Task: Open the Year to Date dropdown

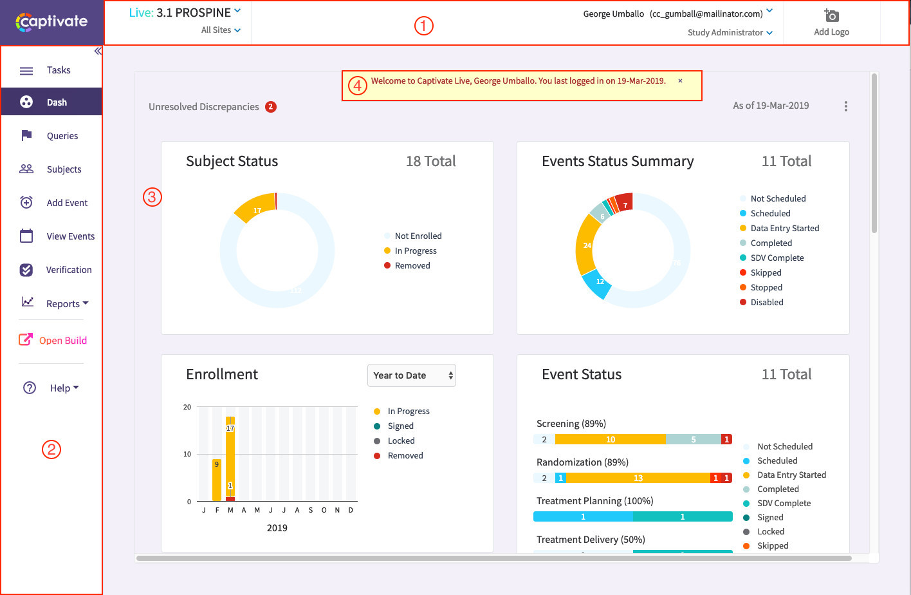Action: [x=411, y=375]
